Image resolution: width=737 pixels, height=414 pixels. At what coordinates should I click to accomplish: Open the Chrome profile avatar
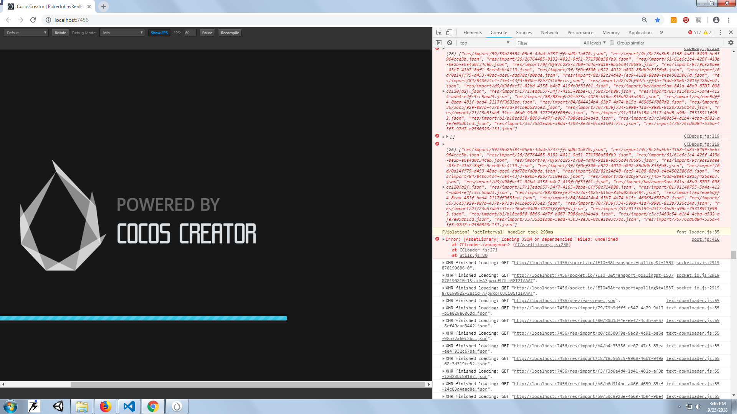click(x=716, y=20)
